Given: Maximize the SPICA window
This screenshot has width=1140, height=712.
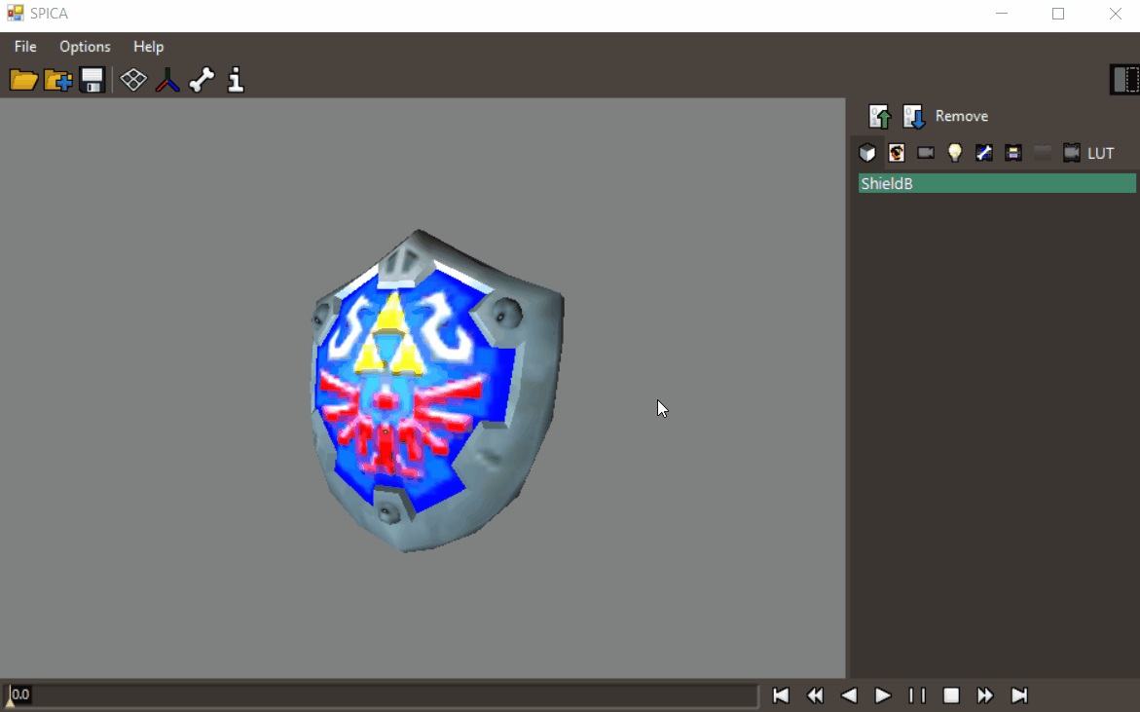Looking at the screenshot, I should click(x=1058, y=14).
